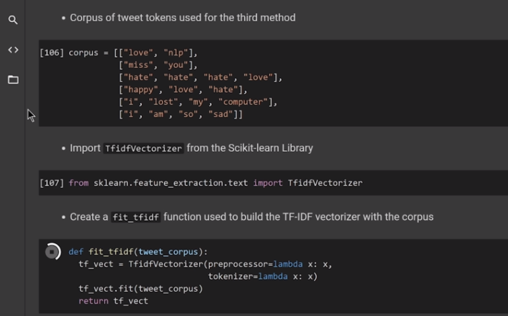Viewport: 508px width, 316px height.
Task: Click the 'tf_vect.fit(tweet_corpus)' line
Action: pos(141,289)
